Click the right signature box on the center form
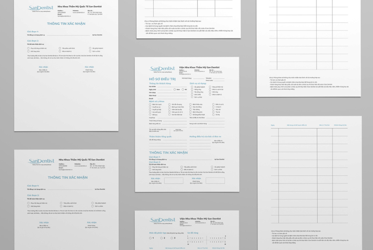The image size is (373, 250). 215,181
